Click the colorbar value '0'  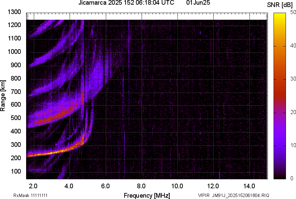point(292,178)
